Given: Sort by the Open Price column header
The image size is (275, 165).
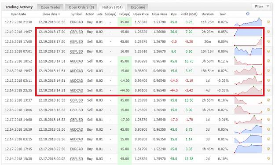Looking at the screenshot, I should 141,14.
